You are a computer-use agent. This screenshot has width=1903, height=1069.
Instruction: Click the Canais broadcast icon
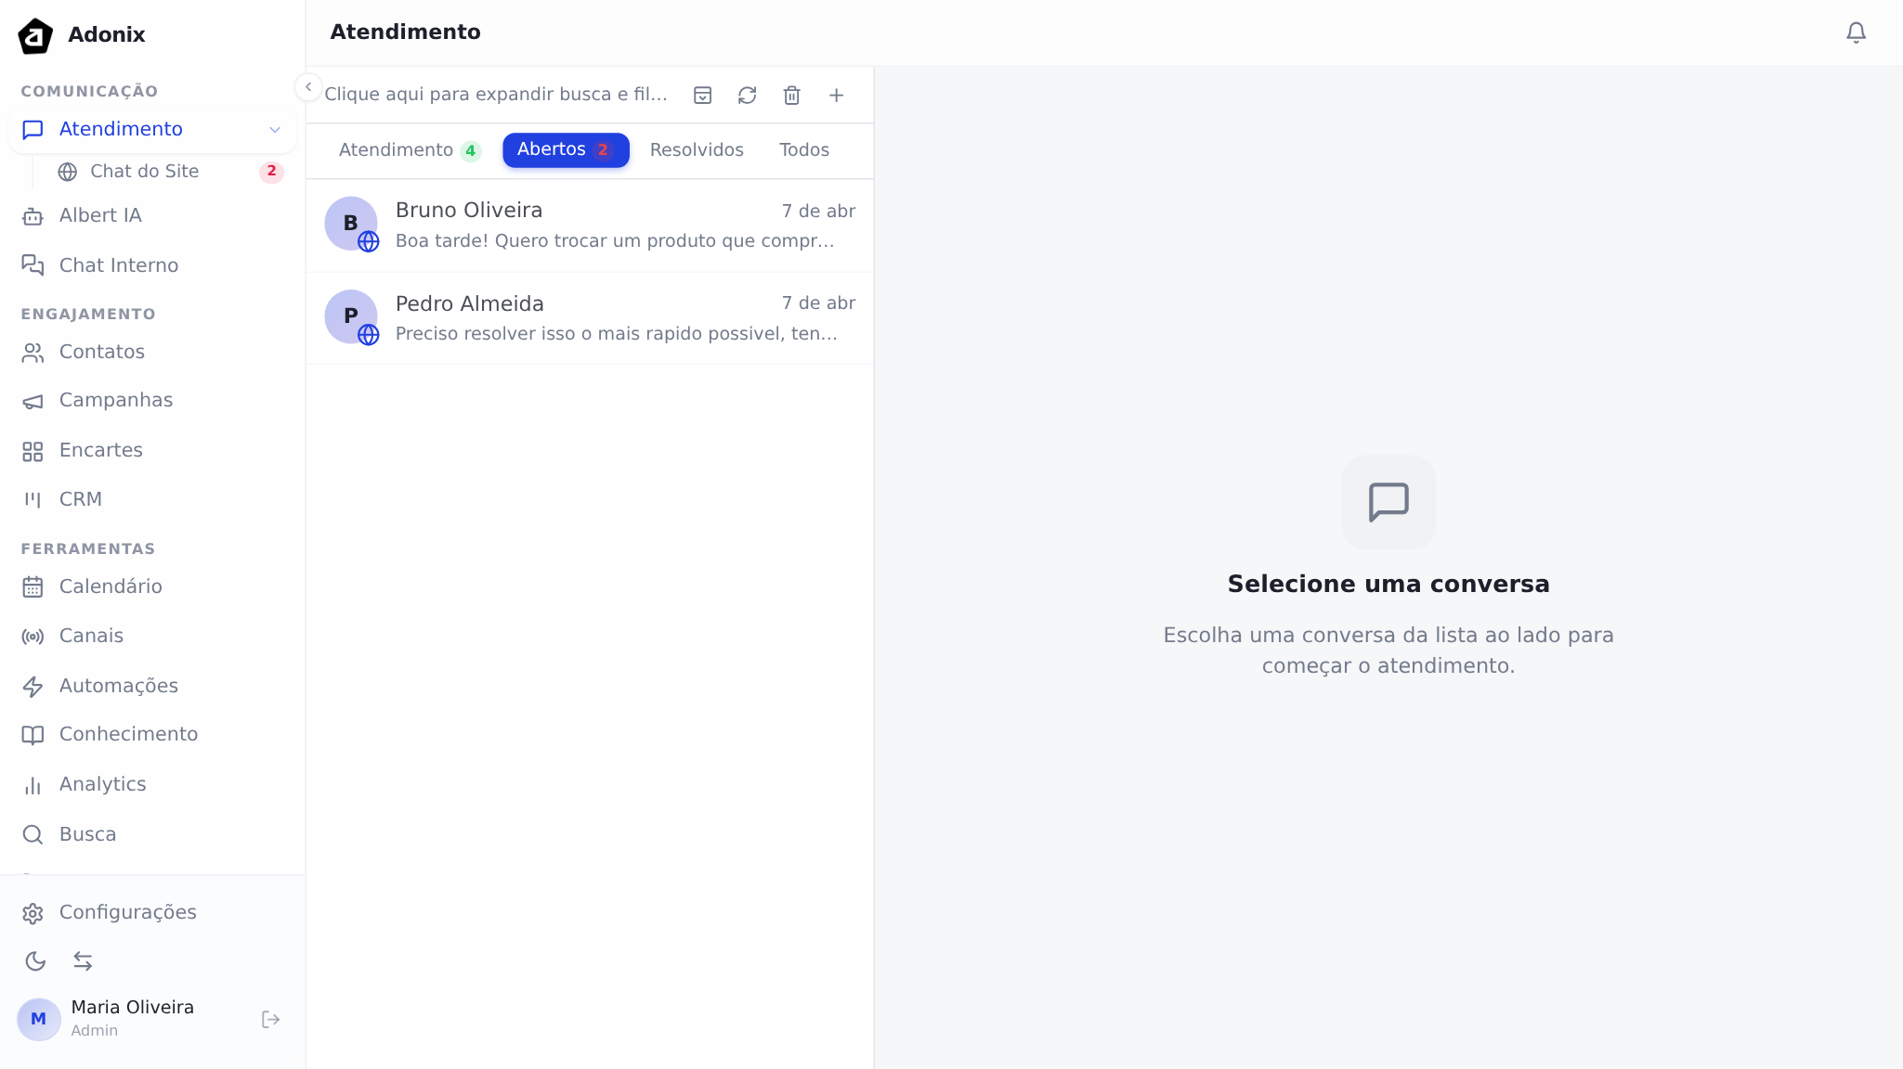33,637
